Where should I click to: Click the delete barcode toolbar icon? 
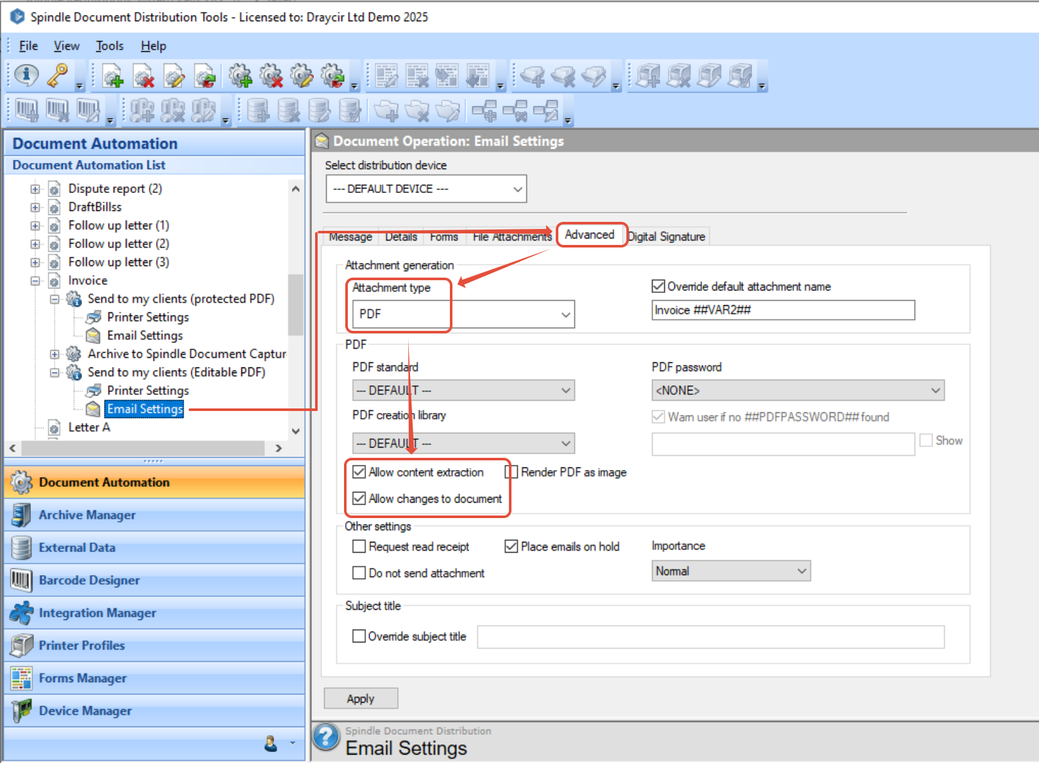57,110
